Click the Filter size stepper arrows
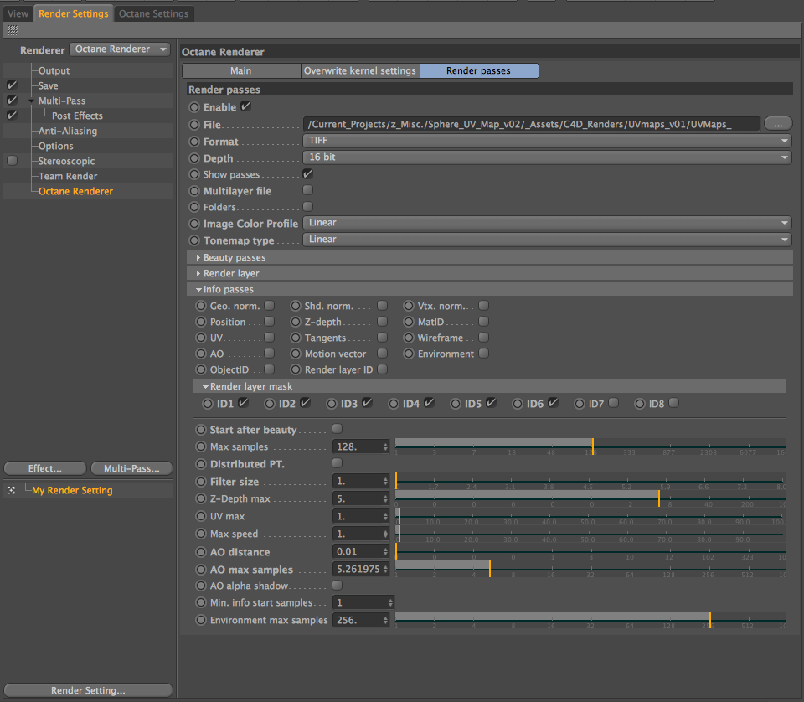This screenshot has width=804, height=702. [x=385, y=481]
